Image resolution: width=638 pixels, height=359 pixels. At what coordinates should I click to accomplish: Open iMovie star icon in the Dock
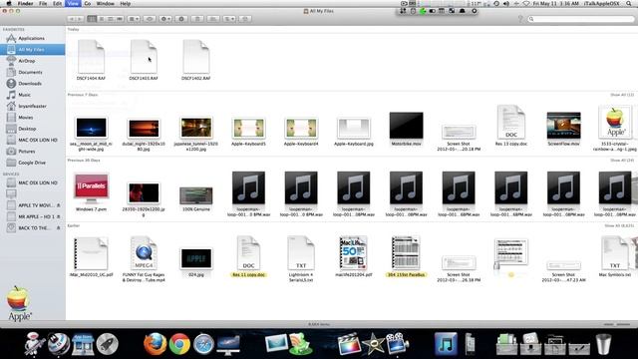click(373, 344)
